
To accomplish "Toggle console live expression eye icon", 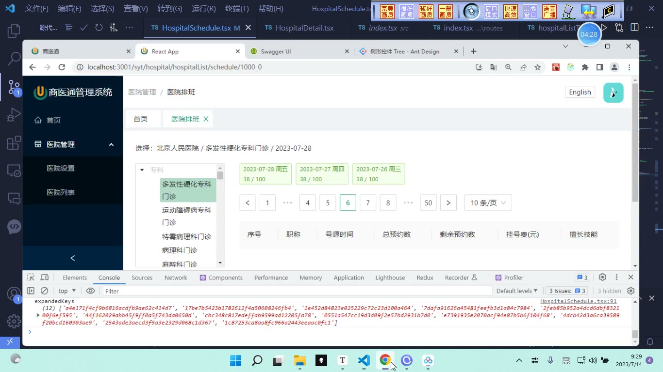I will coord(90,291).
